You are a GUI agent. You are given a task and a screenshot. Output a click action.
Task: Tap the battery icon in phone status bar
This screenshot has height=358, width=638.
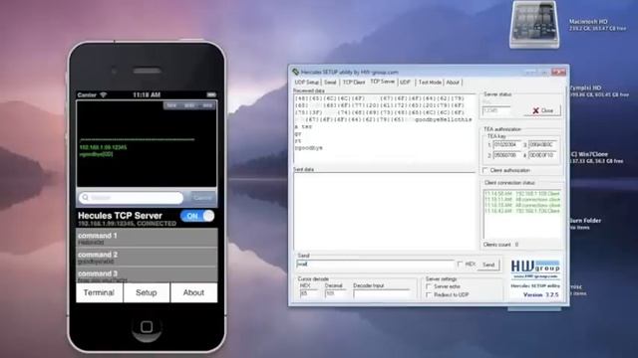point(211,95)
